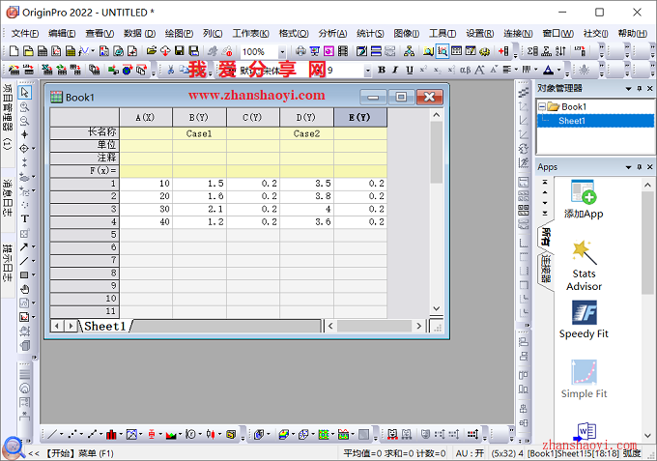The width and height of the screenshot is (657, 461).
Task: Select the Line drawing tool
Action: 24,261
